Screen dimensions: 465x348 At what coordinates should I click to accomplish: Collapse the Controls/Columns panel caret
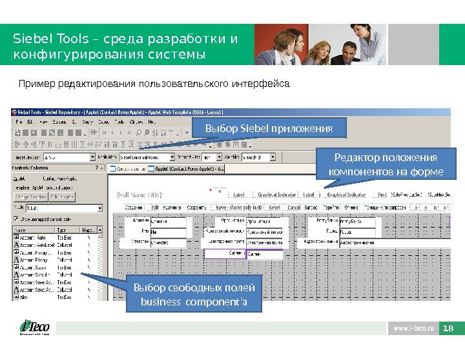tap(102, 168)
